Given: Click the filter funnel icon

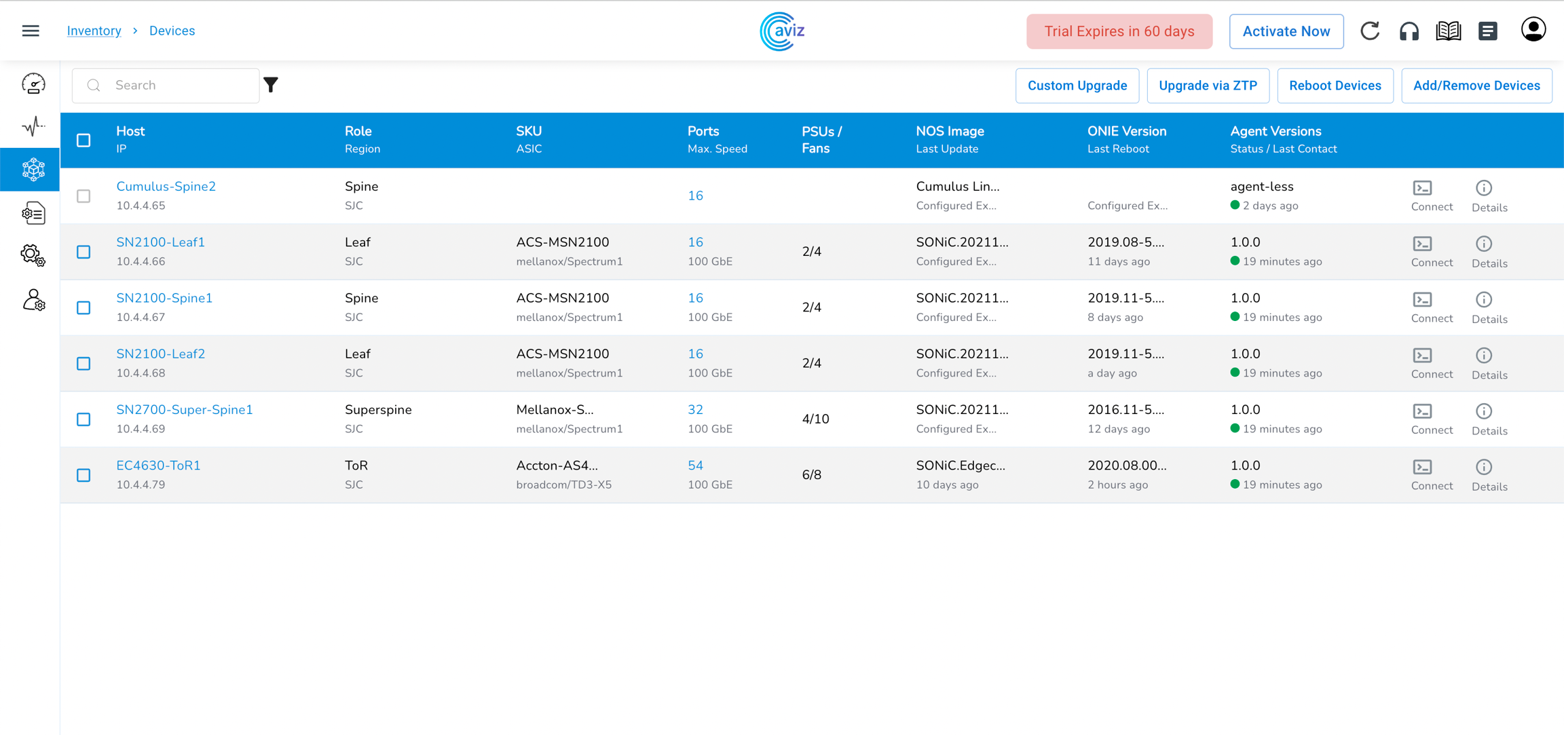Looking at the screenshot, I should [271, 85].
